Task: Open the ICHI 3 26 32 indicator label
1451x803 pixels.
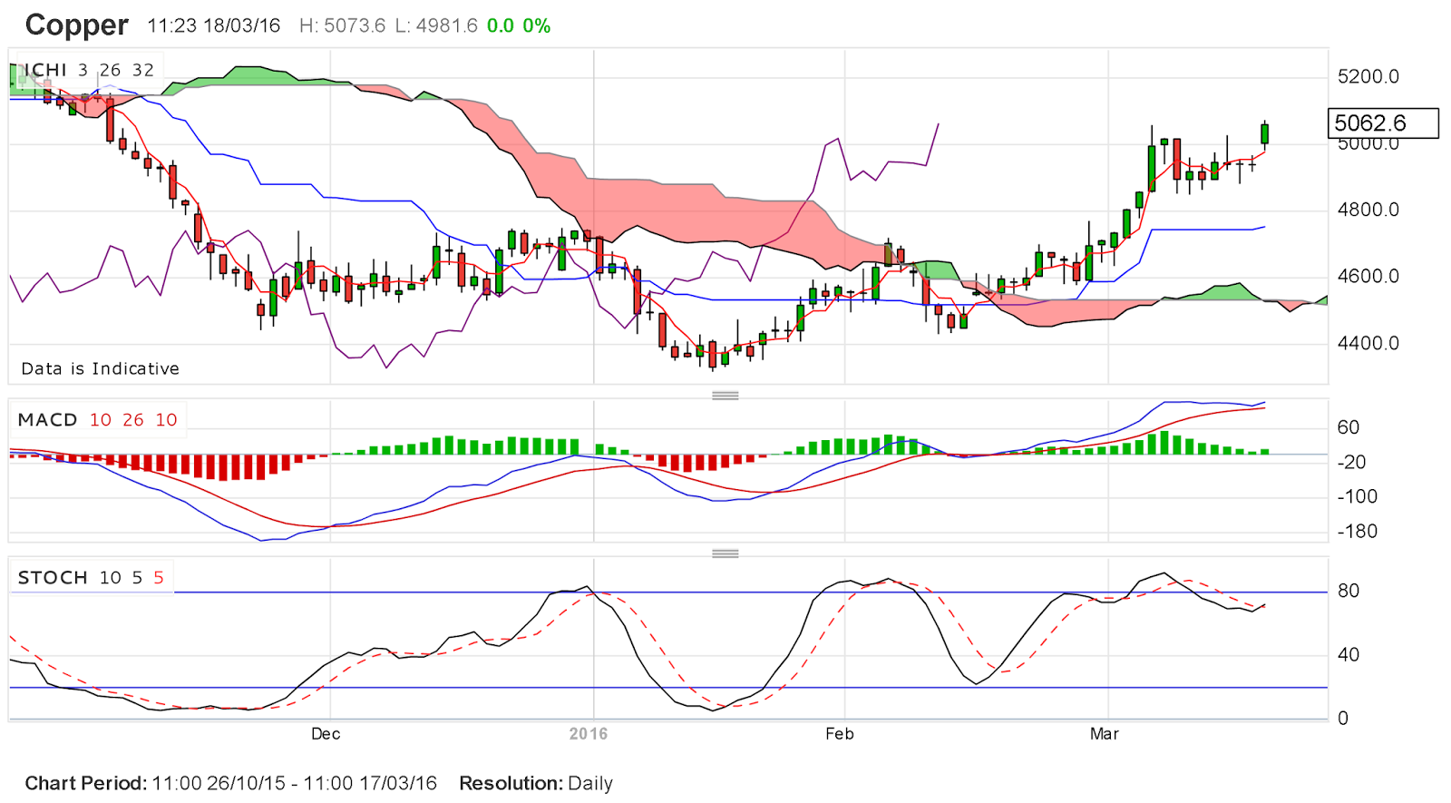Action: tap(89, 70)
